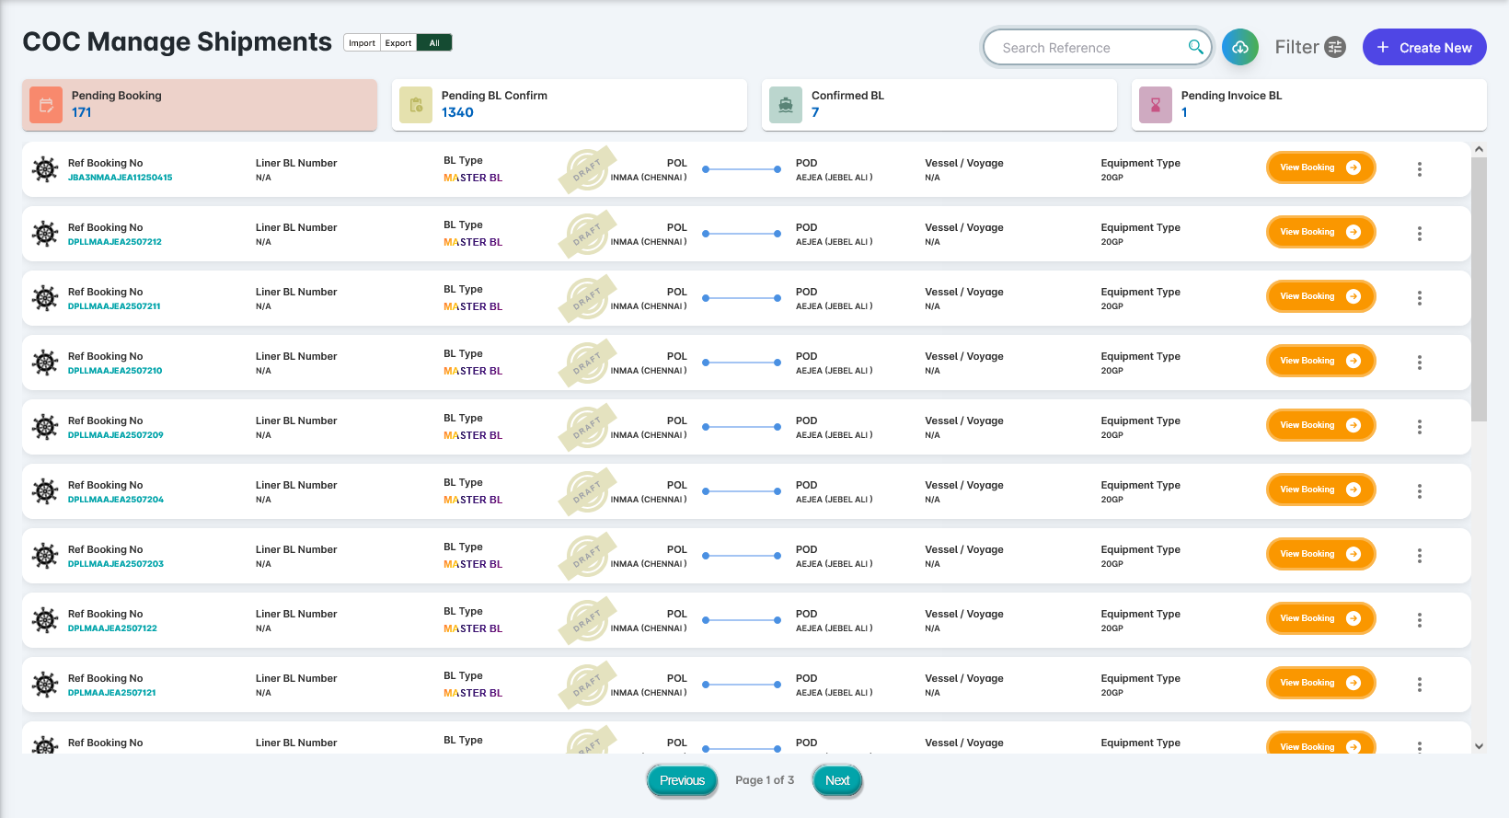Go to the Next page
The width and height of the screenshot is (1509, 818).
[x=836, y=780]
